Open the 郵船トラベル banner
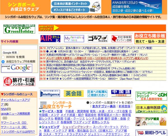The image size is (168, 136). [x=151, y=133]
